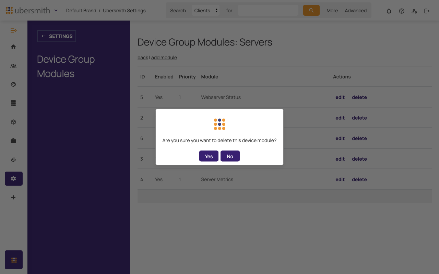Viewport: 439px width, 274px height.
Task: Click the ubersmith logo
Action: coord(28,10)
